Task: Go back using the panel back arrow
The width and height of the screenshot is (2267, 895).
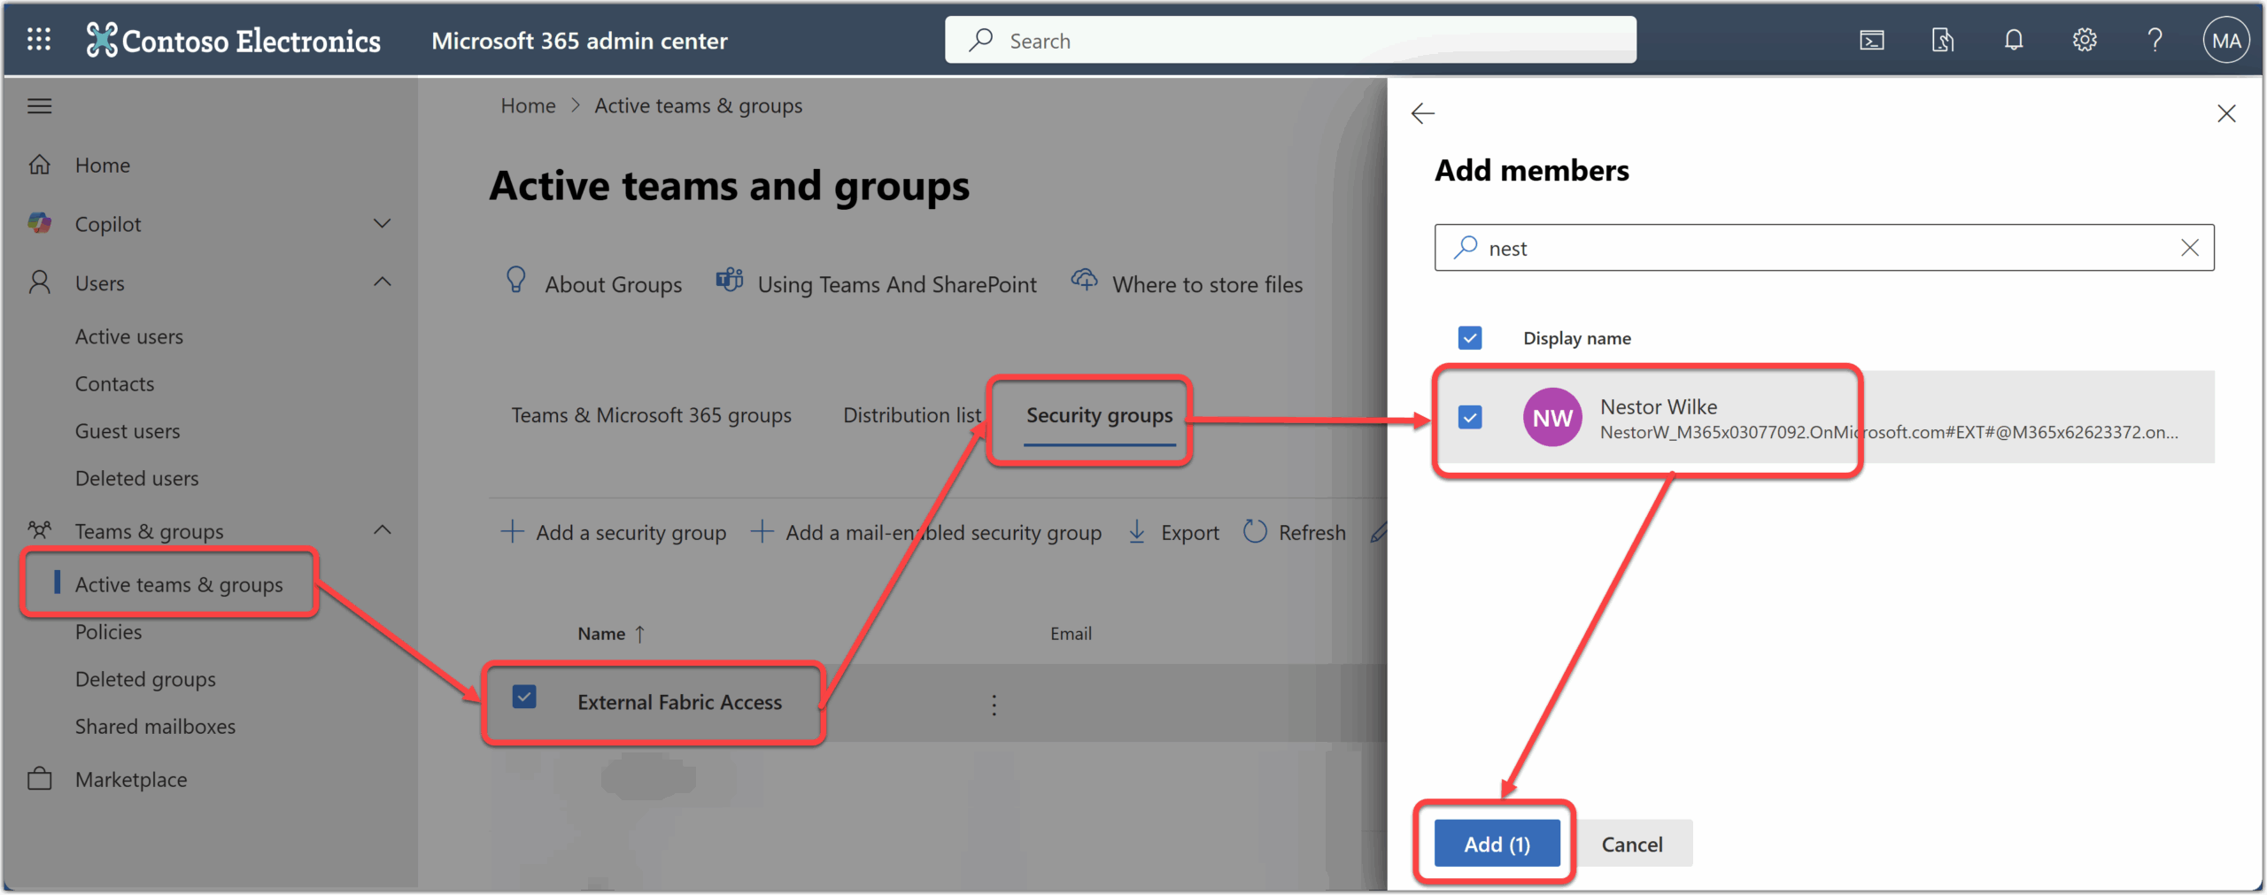Action: click(x=1422, y=113)
